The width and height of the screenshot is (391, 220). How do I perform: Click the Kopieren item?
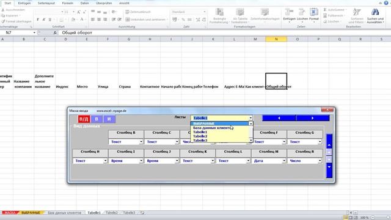pyautogui.click(x=10, y=15)
